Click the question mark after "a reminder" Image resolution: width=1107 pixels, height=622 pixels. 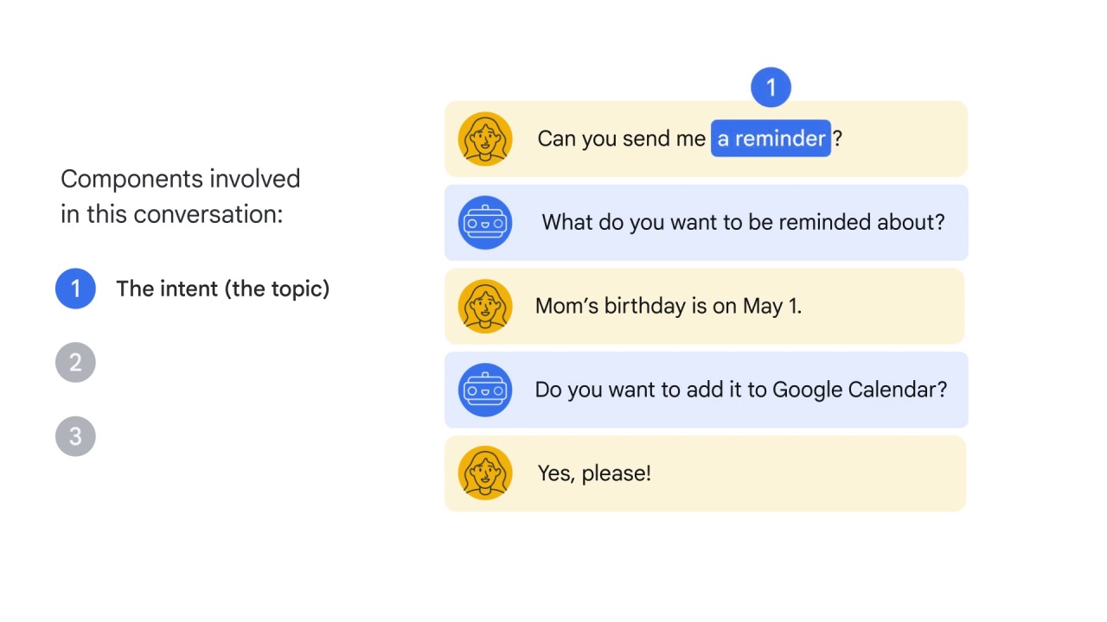[837, 138]
